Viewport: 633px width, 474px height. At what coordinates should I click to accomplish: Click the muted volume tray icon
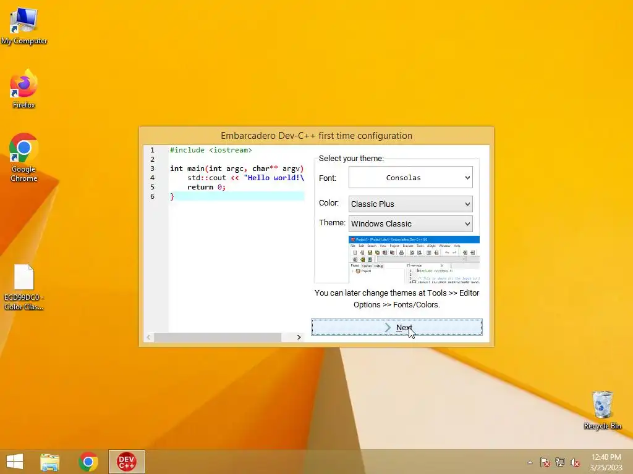click(x=574, y=462)
